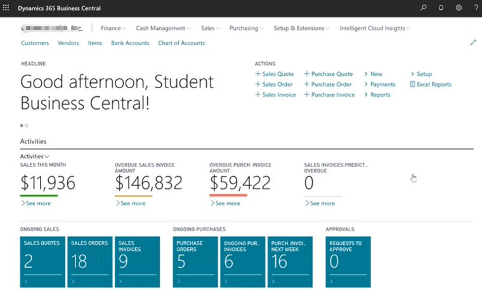This screenshot has width=482, height=292.
Task: See more under Overdue Sales Invoice Amount
Action: point(131,203)
